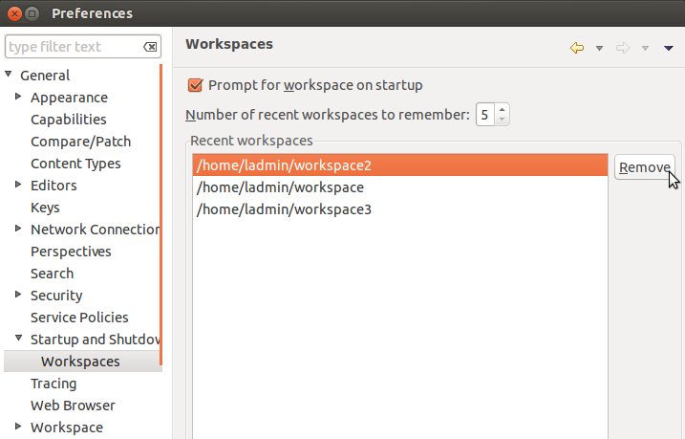Open Network Connections preferences page
The width and height of the screenshot is (685, 439).
(x=95, y=230)
